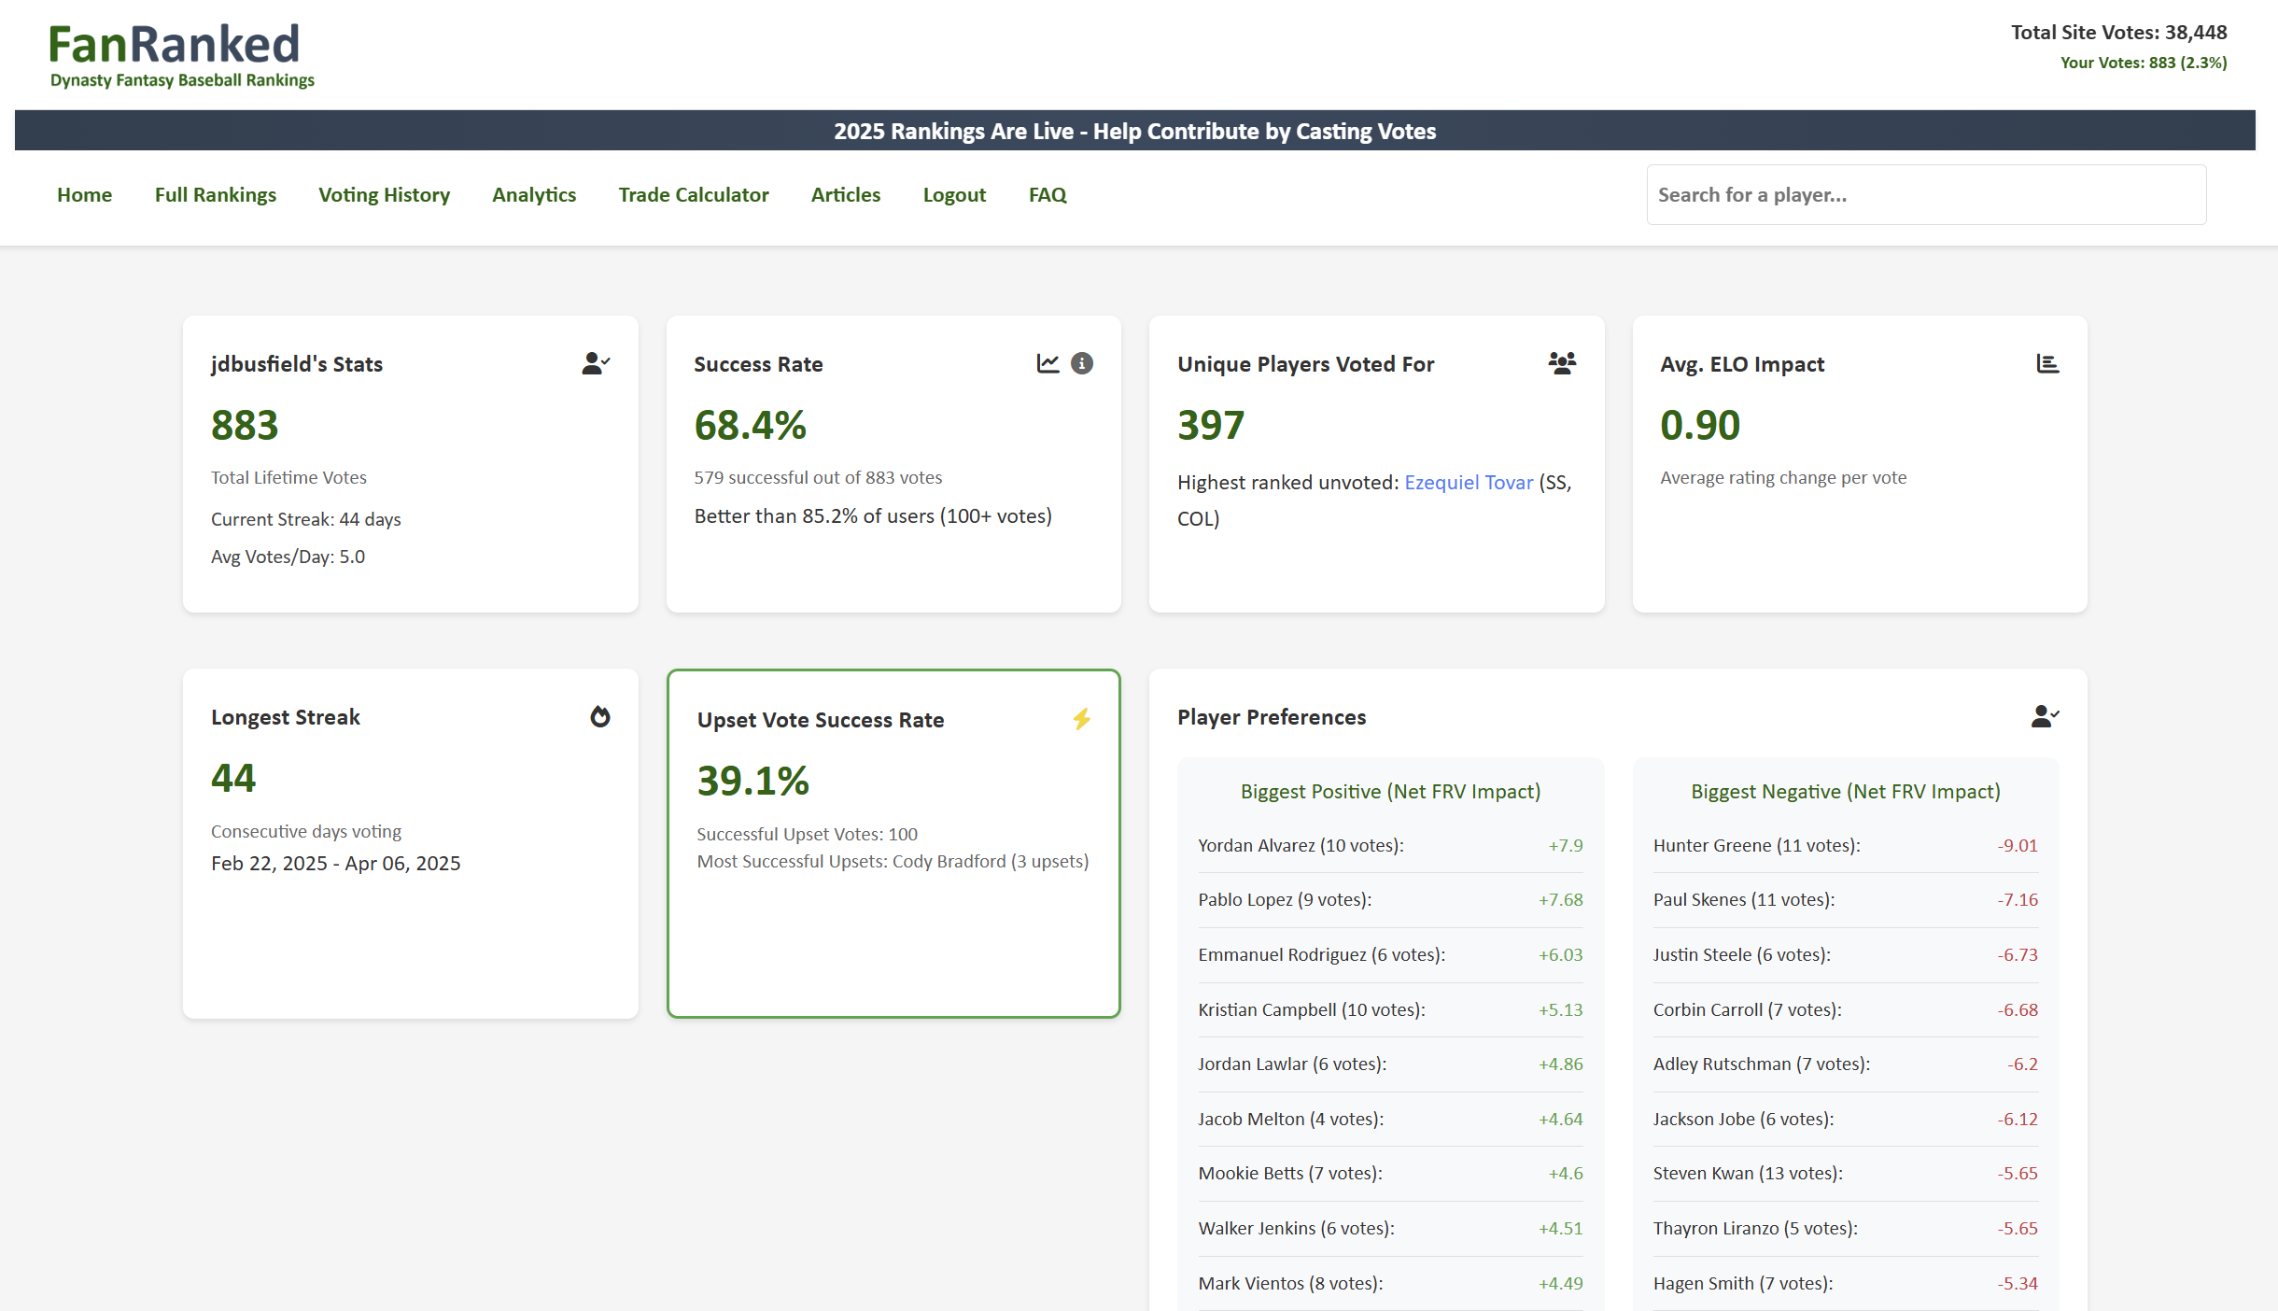
Task: Click the Home nav link
Action: (84, 194)
